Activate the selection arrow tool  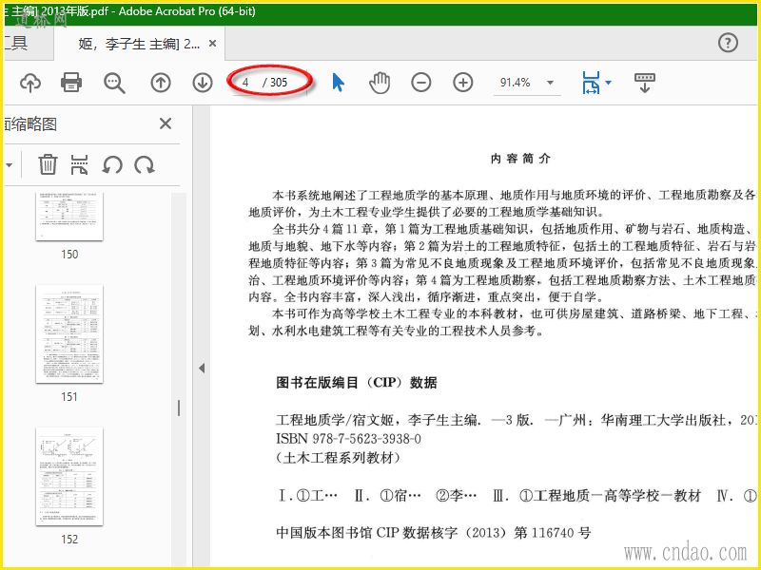pyautogui.click(x=339, y=83)
